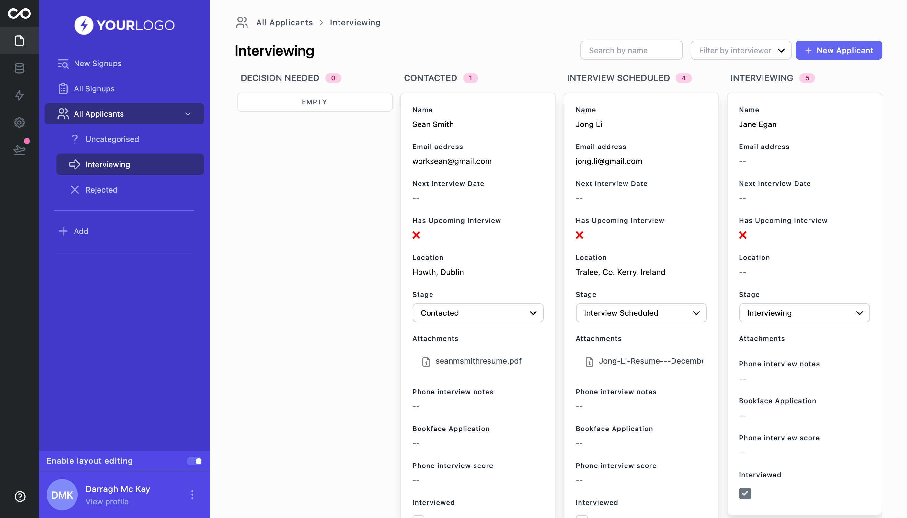This screenshot has width=907, height=518.
Task: Open the Contacted stage dropdown on Sean Smith's card
Action: 478,313
